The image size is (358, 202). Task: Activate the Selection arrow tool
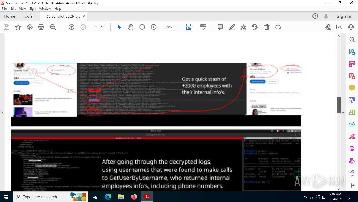(x=119, y=27)
